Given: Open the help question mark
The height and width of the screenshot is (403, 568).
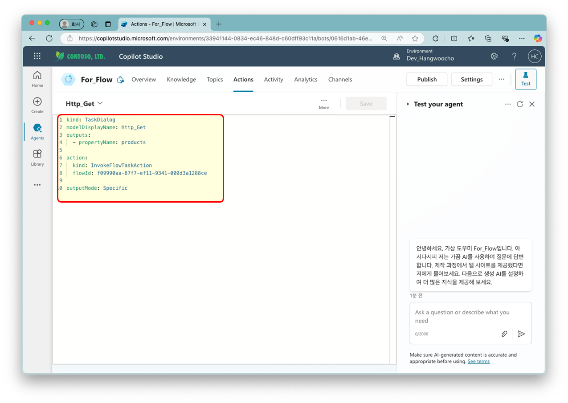Looking at the screenshot, I should [x=514, y=56].
